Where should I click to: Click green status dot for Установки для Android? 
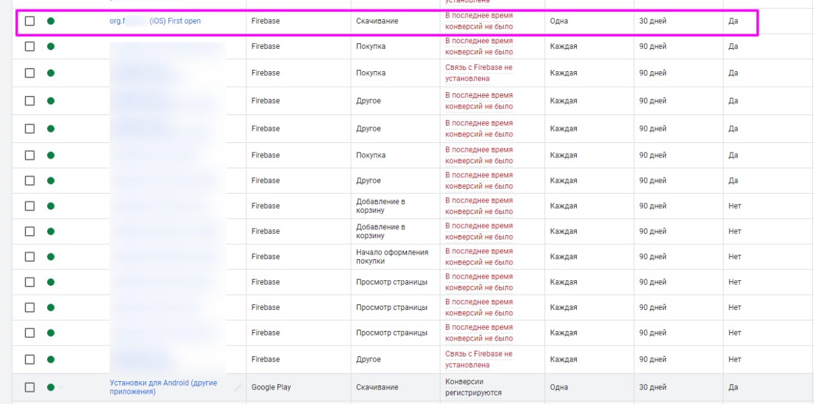pos(51,387)
